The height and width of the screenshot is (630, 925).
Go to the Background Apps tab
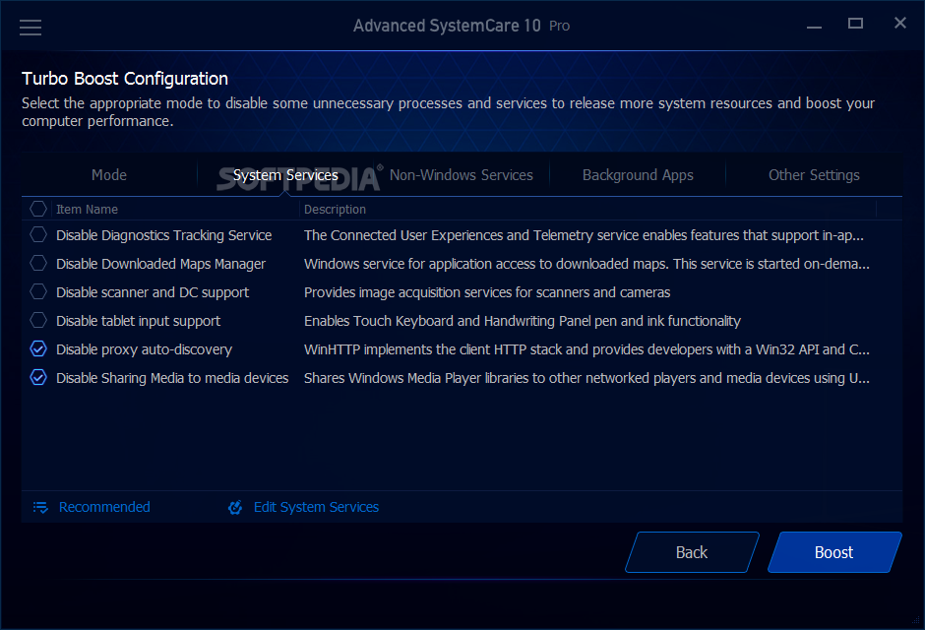click(x=638, y=175)
